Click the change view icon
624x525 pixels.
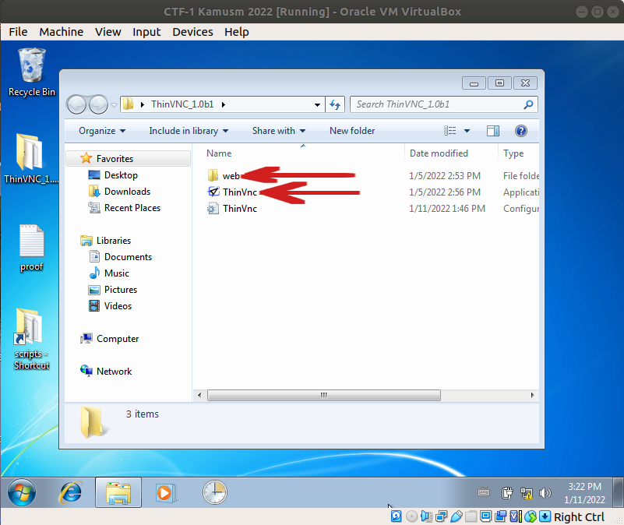coord(450,131)
